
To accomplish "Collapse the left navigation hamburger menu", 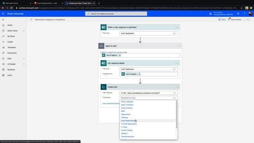I will pos(3,19).
